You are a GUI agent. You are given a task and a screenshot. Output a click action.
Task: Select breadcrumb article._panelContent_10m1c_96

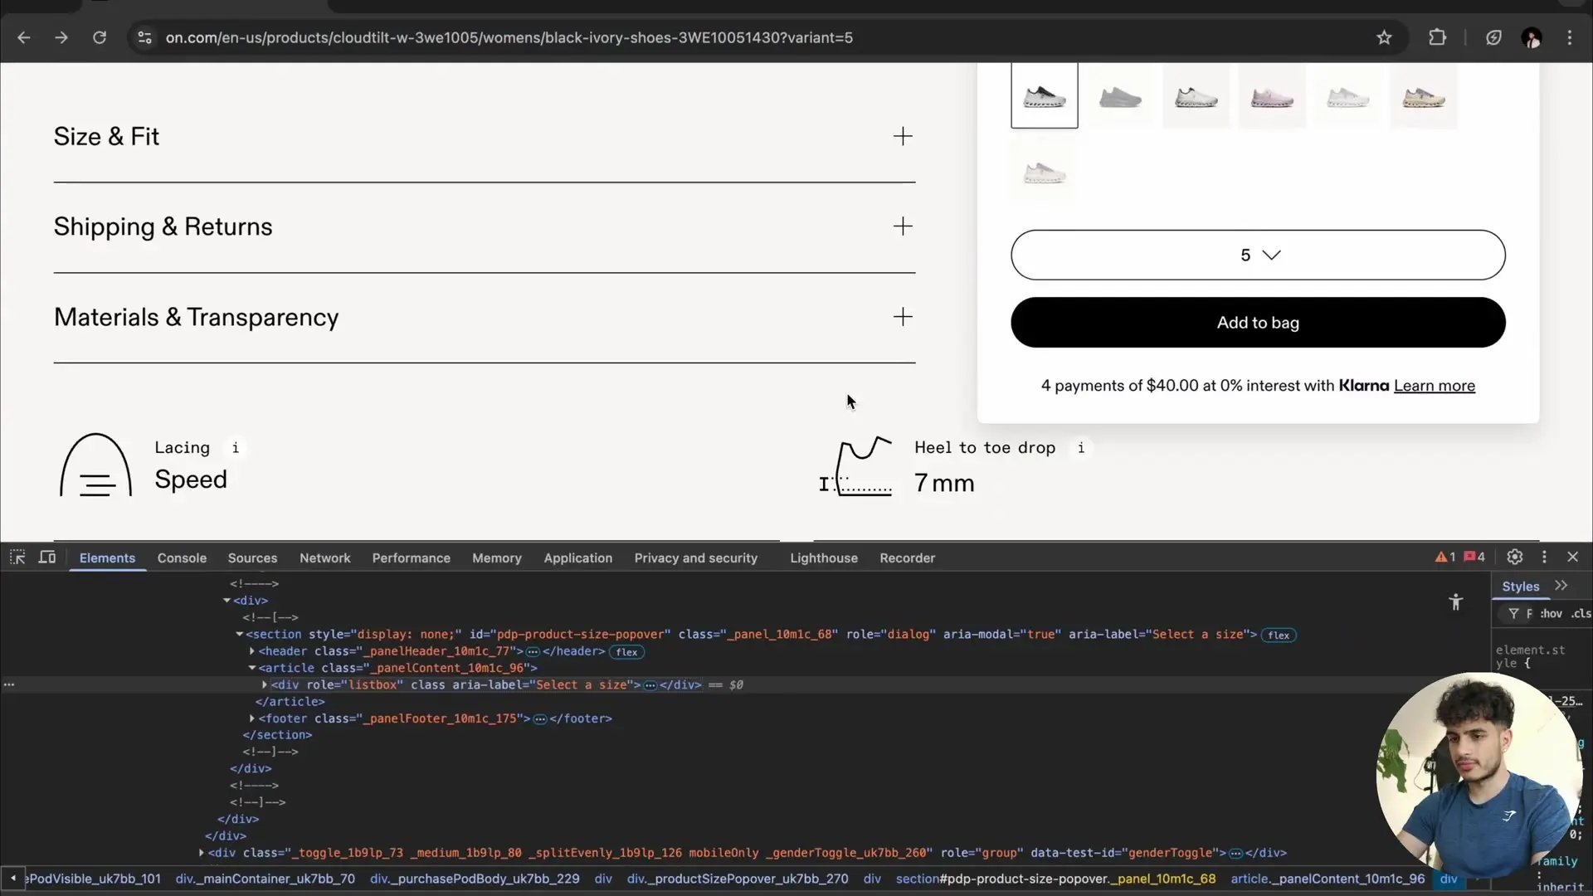[x=1327, y=879]
